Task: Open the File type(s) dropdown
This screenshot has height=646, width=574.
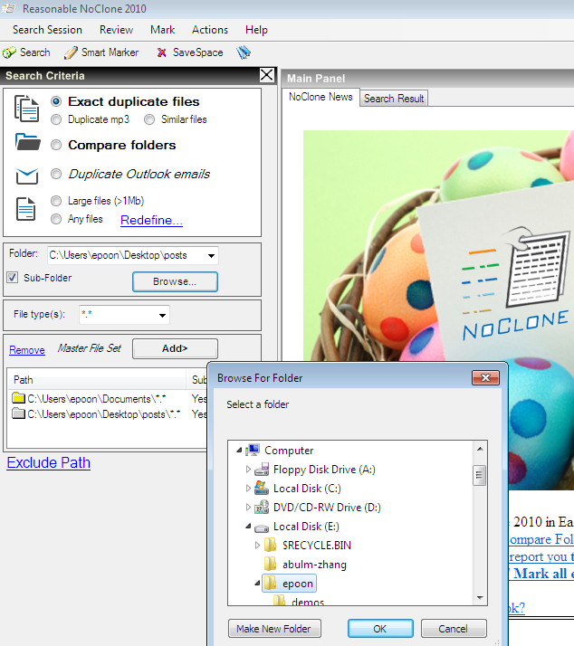Action: (162, 315)
